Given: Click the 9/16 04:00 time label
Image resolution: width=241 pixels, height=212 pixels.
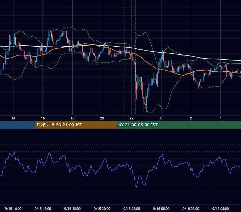Looking at the screenshot, I should tap(220, 208).
